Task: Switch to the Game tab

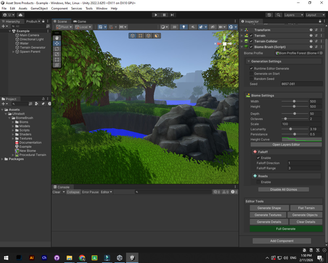Action: point(80,21)
